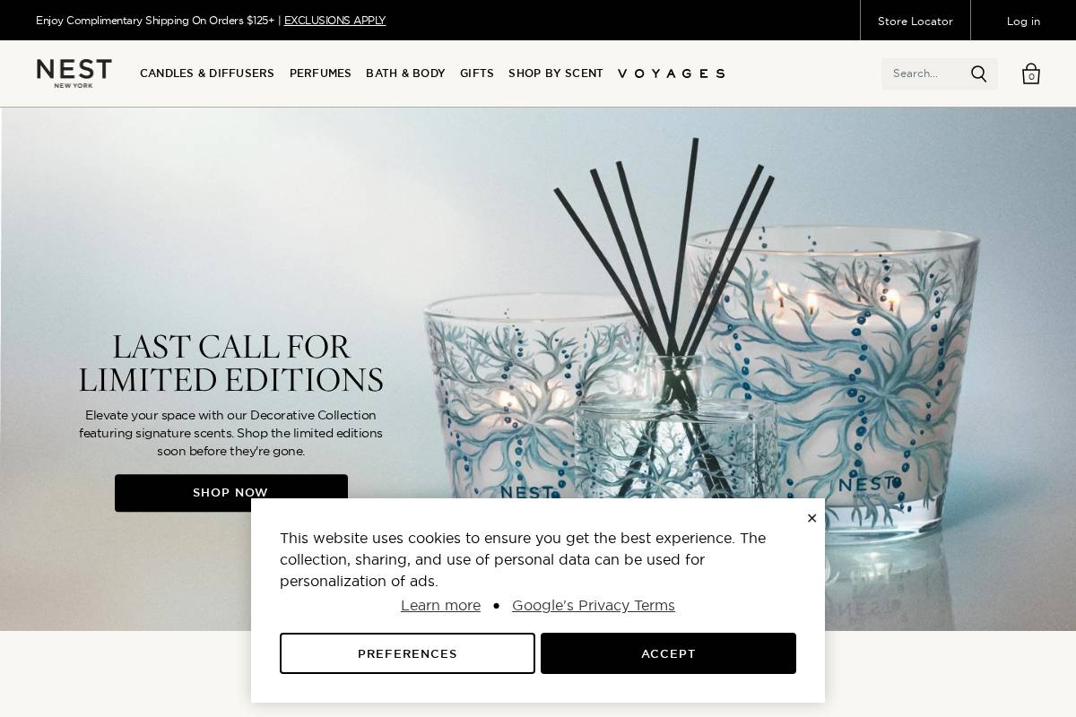Open the Store Locator link
This screenshot has width=1076, height=717.
click(915, 21)
